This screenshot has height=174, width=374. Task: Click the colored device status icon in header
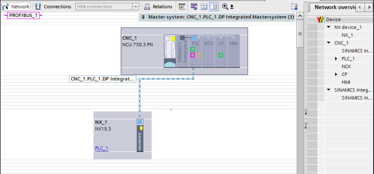point(321,19)
